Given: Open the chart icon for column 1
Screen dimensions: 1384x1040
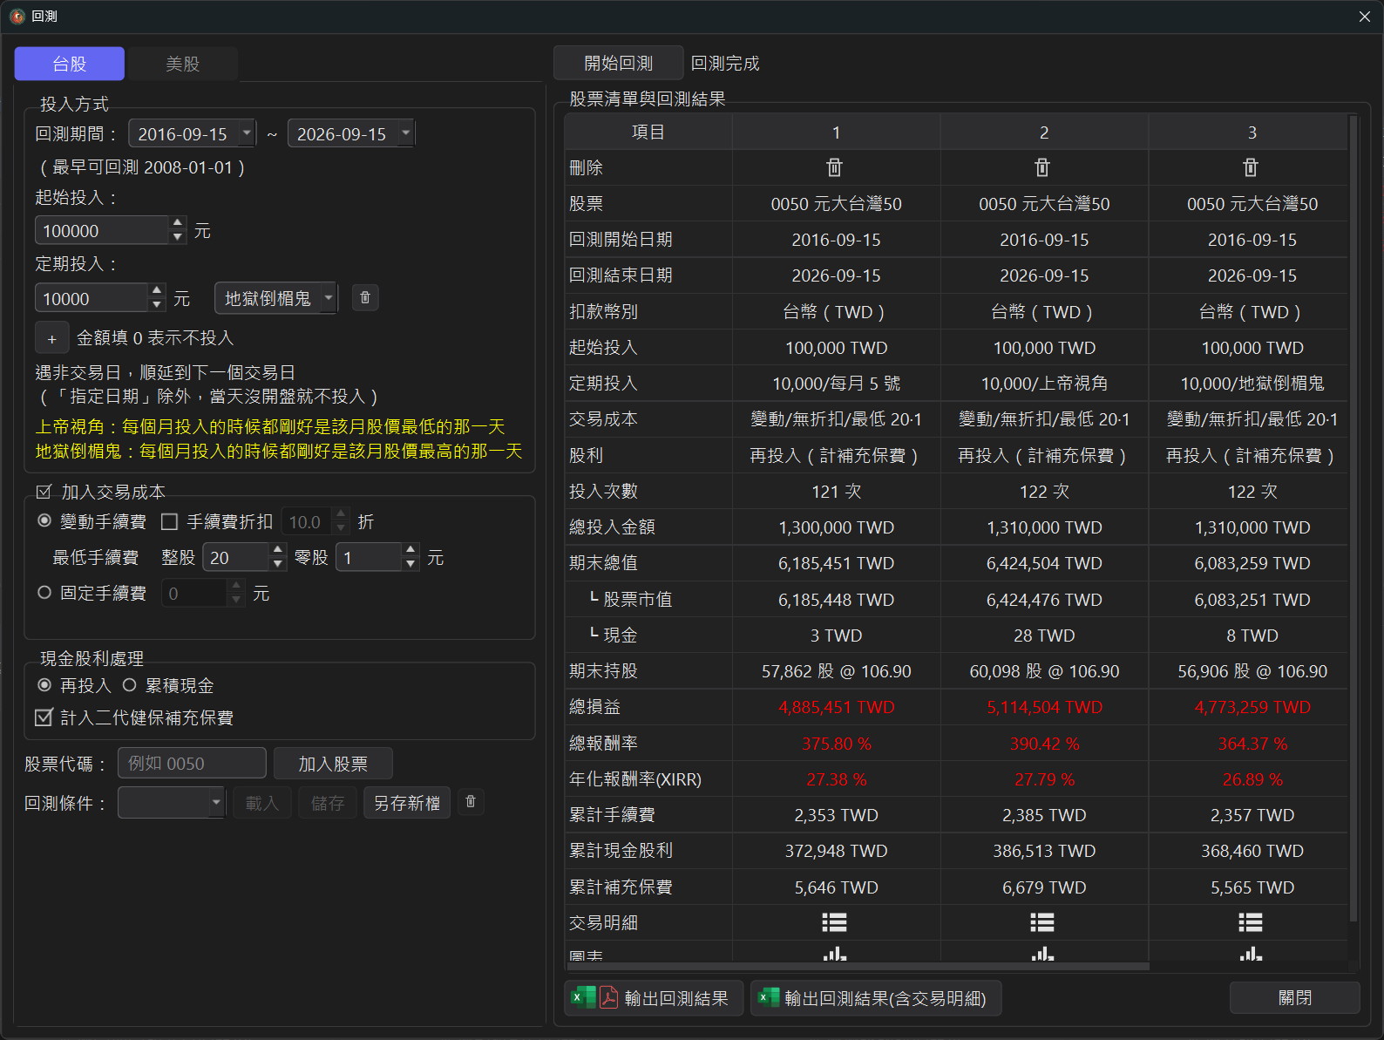Looking at the screenshot, I should click(x=835, y=954).
